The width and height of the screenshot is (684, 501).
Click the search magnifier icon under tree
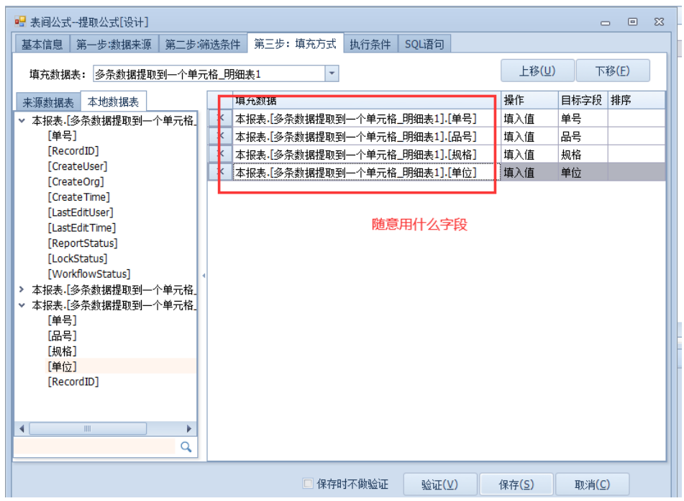click(186, 447)
